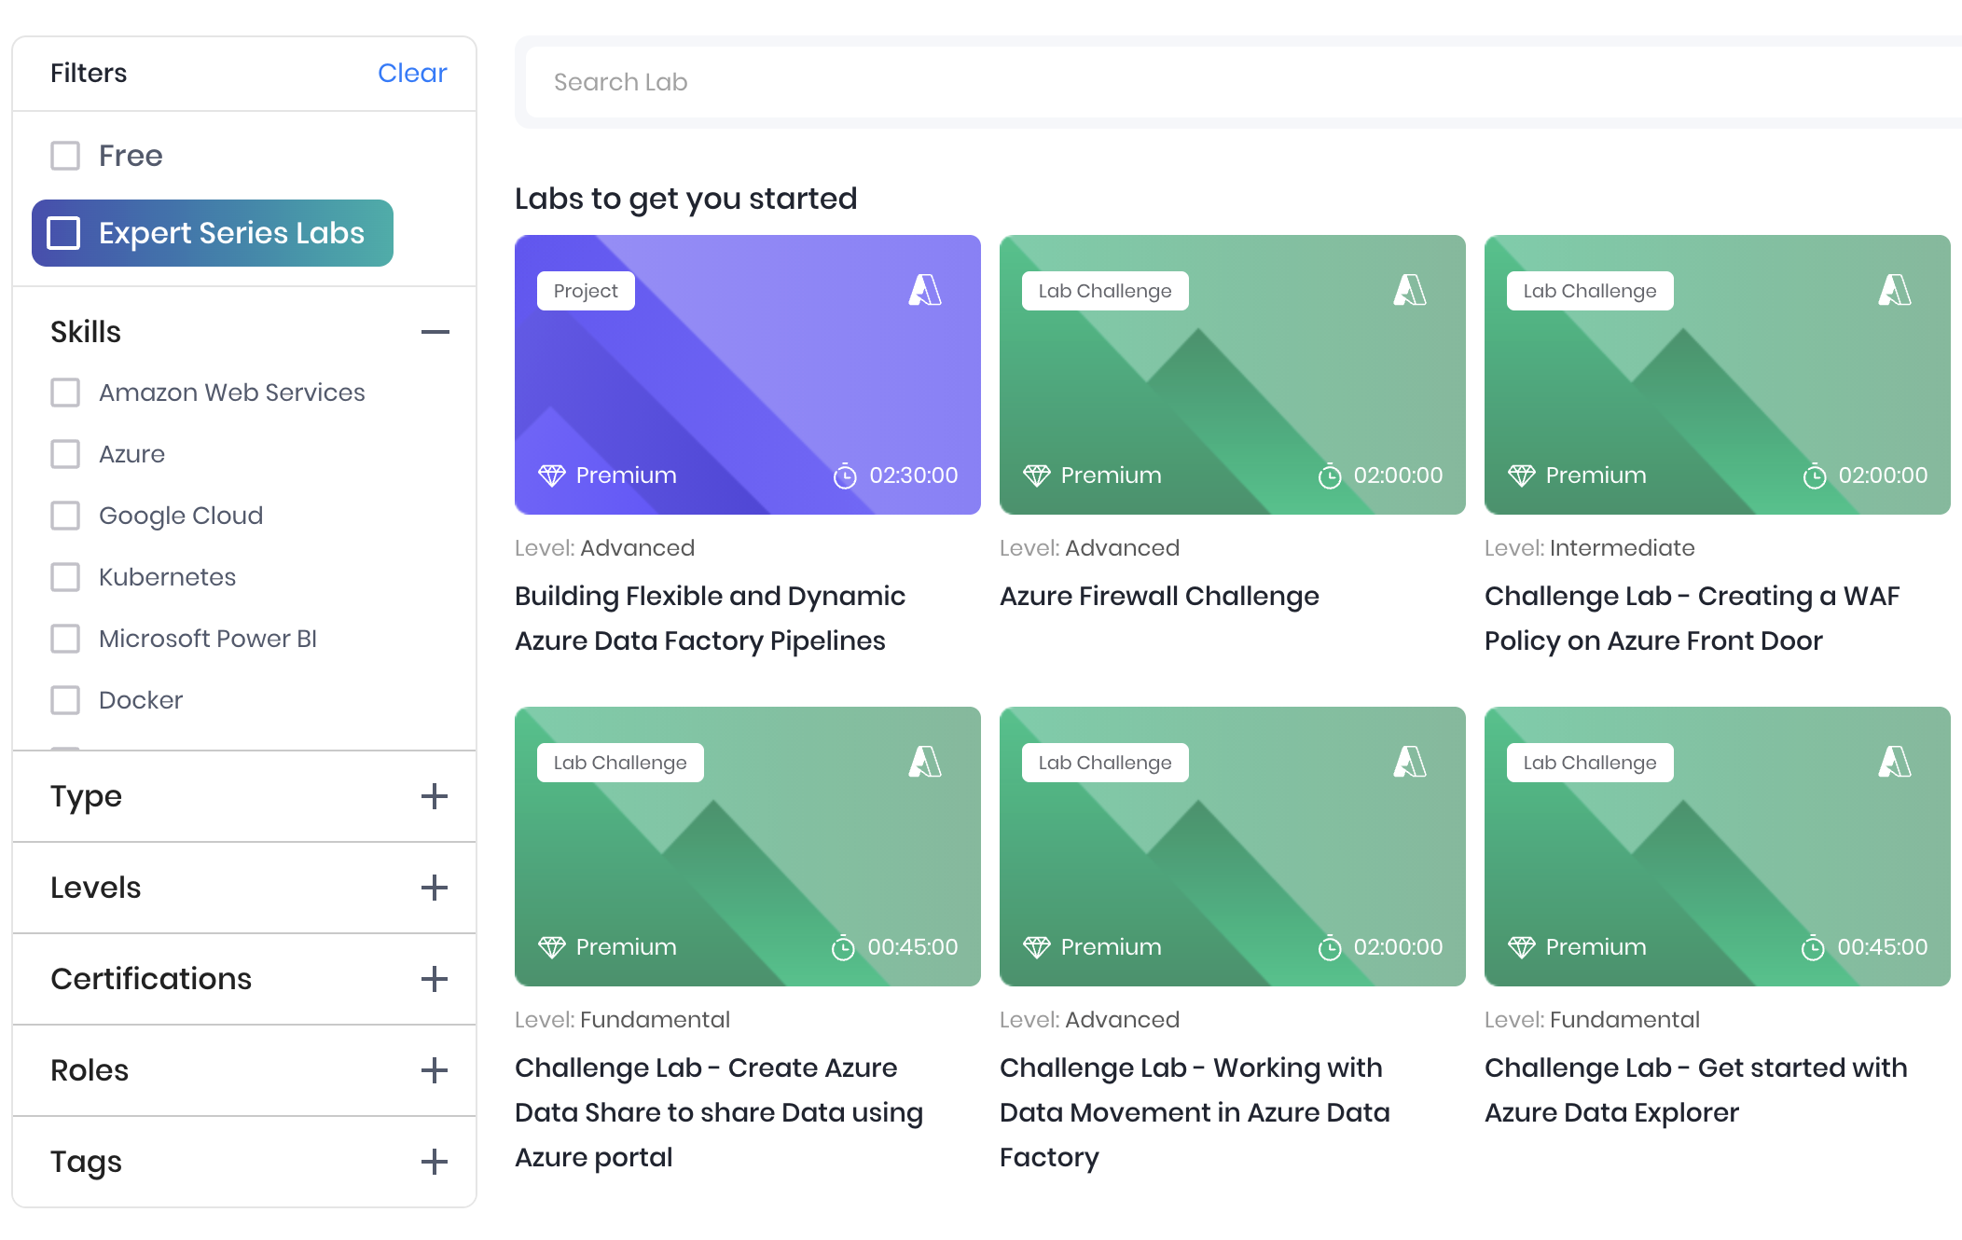Open Create Azure Data Share lab title
Image resolution: width=1962 pixels, height=1240 pixels.
point(719,1112)
